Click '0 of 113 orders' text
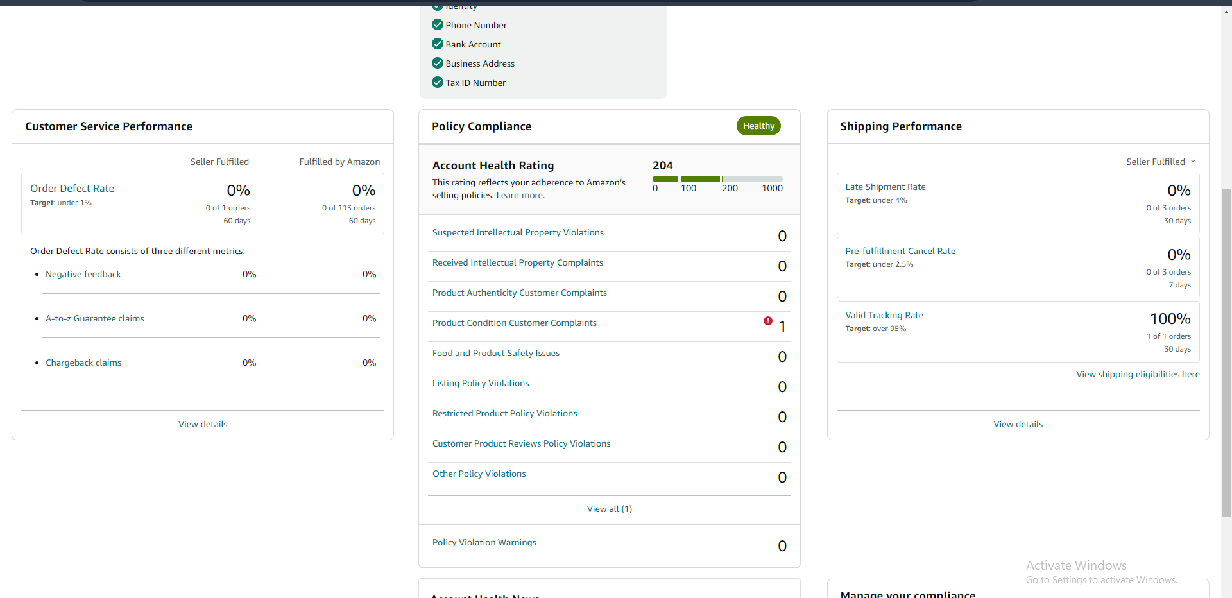This screenshot has width=1232, height=598. tap(349, 208)
